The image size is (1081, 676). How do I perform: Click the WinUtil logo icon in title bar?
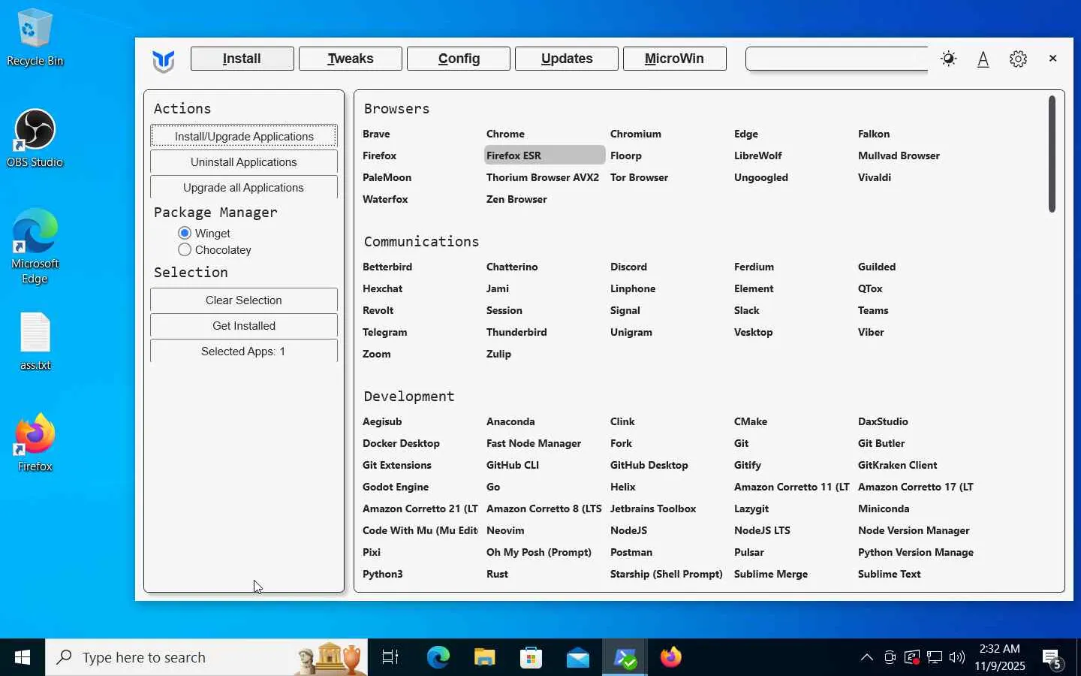[x=163, y=60]
